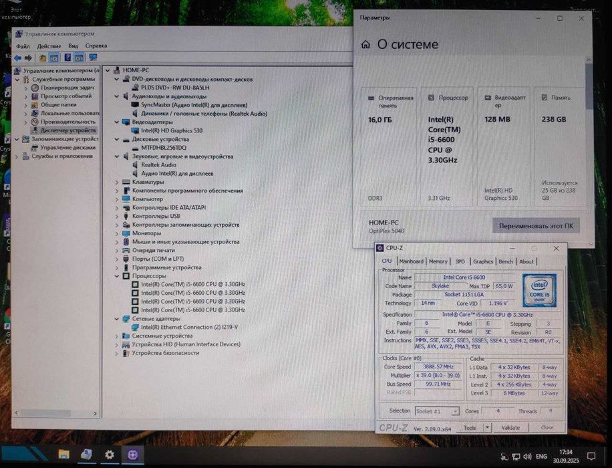Image resolution: width=612 pixels, height=468 pixels.
Task: Collapse the Видеоадаптеры category
Action: (117, 122)
